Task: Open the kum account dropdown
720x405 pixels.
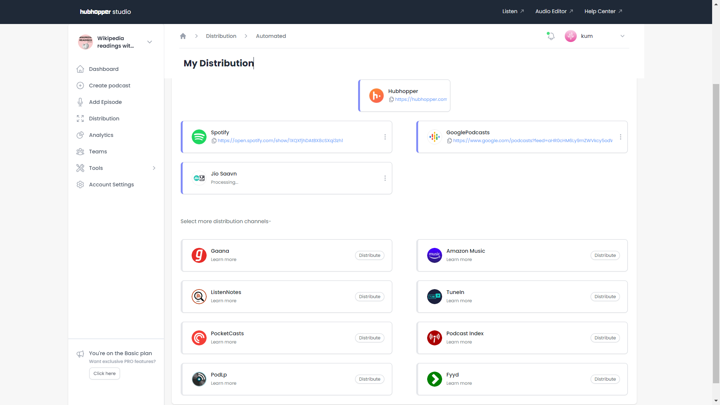Action: pyautogui.click(x=622, y=36)
